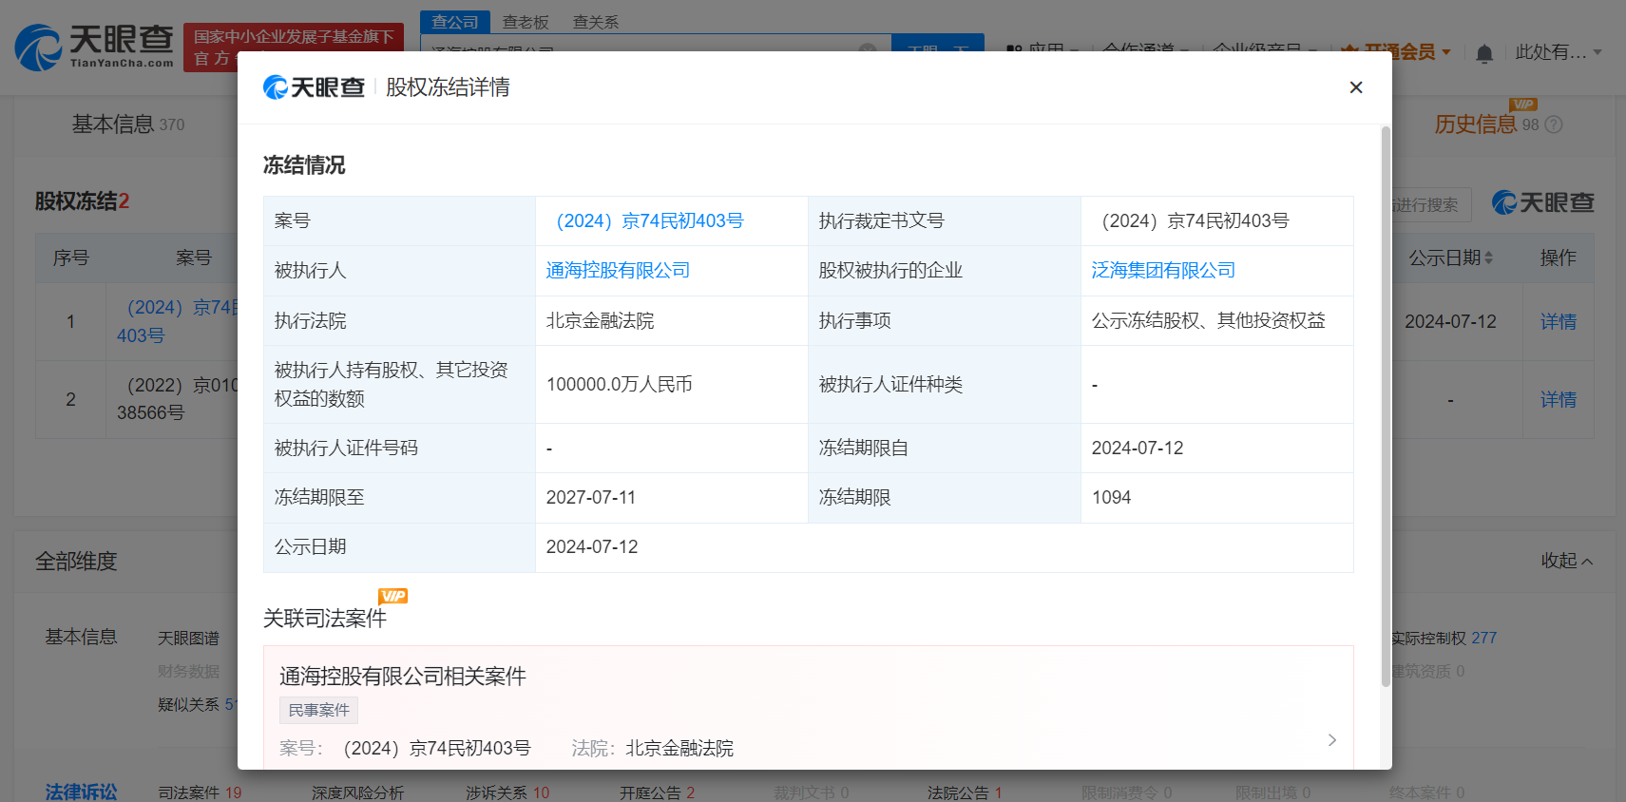Switch to the 历史信息 98 tab
The image size is (1626, 802).
click(x=1486, y=124)
